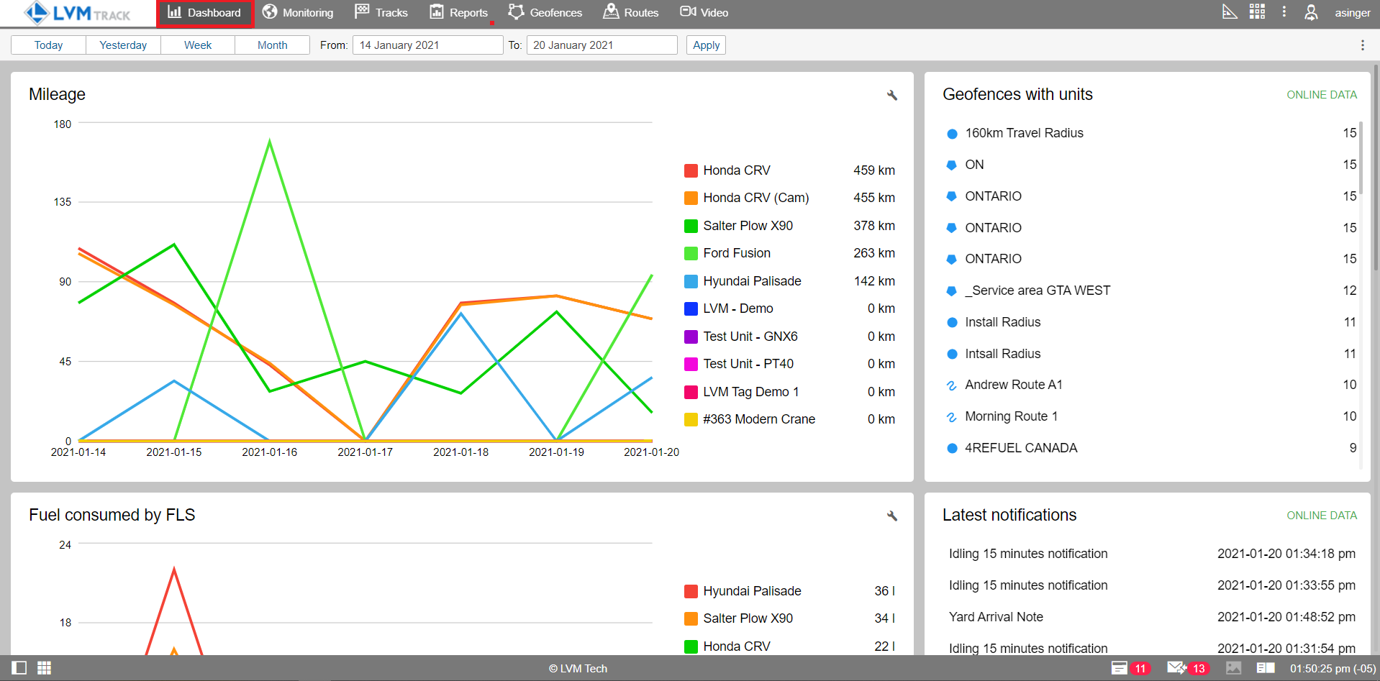Open notifications window icon with badge 11
1380x681 pixels.
[1120, 668]
